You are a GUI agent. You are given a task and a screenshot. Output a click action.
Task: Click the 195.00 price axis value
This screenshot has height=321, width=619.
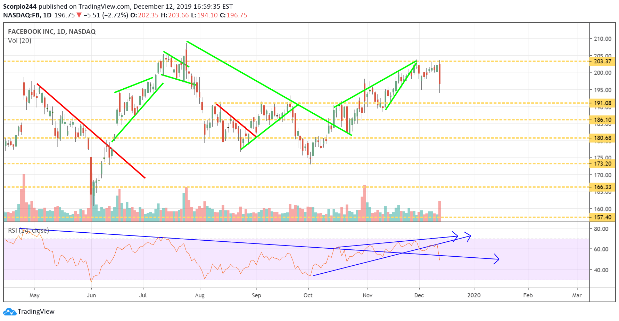602,90
